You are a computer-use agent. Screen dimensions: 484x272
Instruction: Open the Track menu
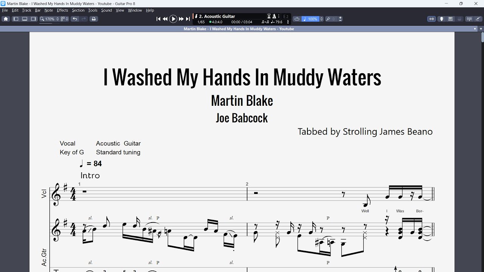click(26, 10)
